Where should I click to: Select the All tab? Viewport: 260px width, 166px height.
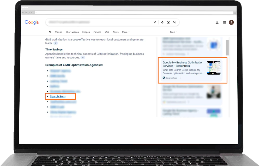pos(50,32)
